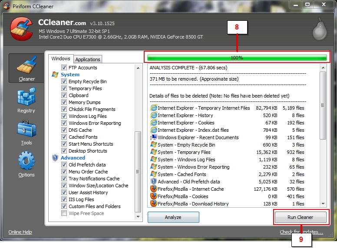Click the options list scrollbar thumb
Screen dimensions: 337x248
pyautogui.click(x=138, y=172)
